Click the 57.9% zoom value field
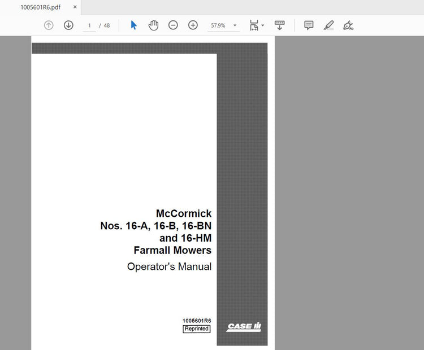424x350 pixels. click(x=218, y=25)
